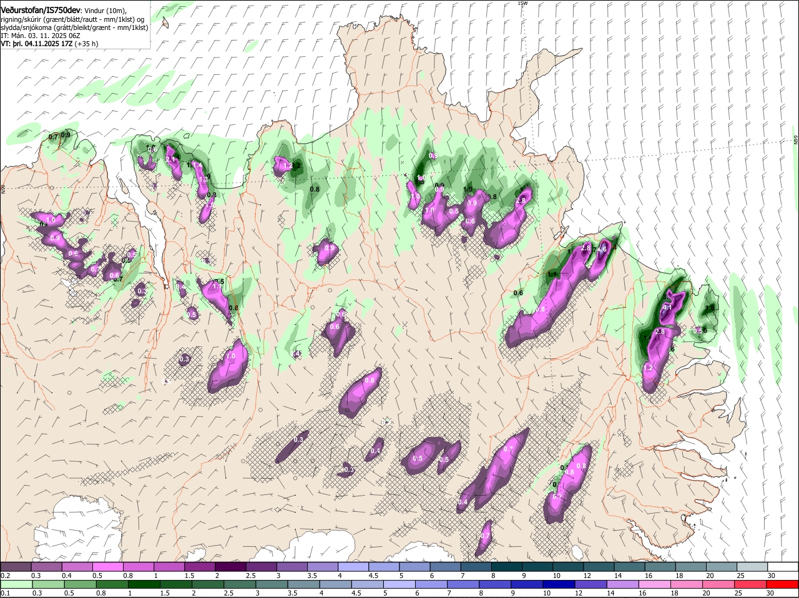
Task: Pick the darkest green 1 rain legend swatch
Action: pyautogui.click(x=144, y=584)
